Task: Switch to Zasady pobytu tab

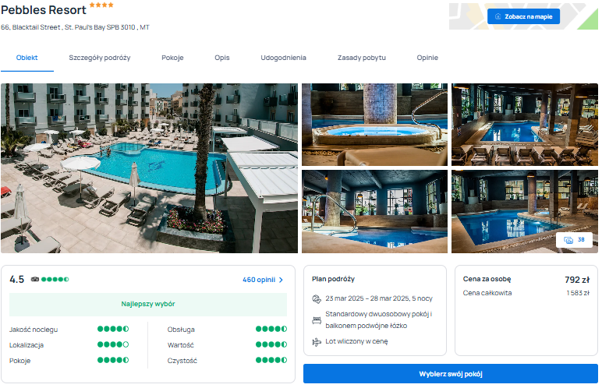Action: pyautogui.click(x=361, y=58)
